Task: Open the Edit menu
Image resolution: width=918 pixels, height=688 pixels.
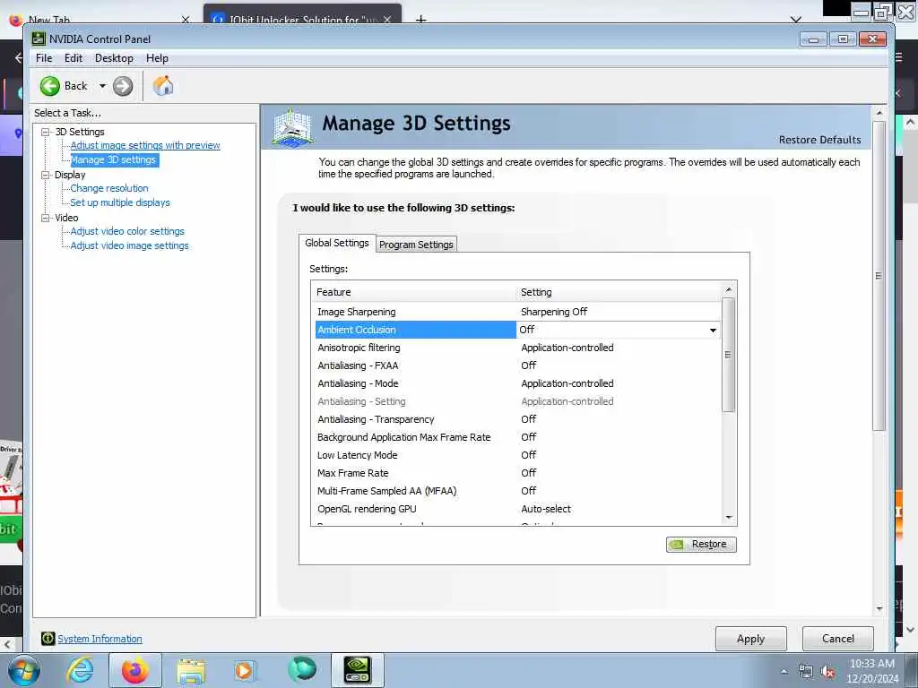Action: coord(74,58)
